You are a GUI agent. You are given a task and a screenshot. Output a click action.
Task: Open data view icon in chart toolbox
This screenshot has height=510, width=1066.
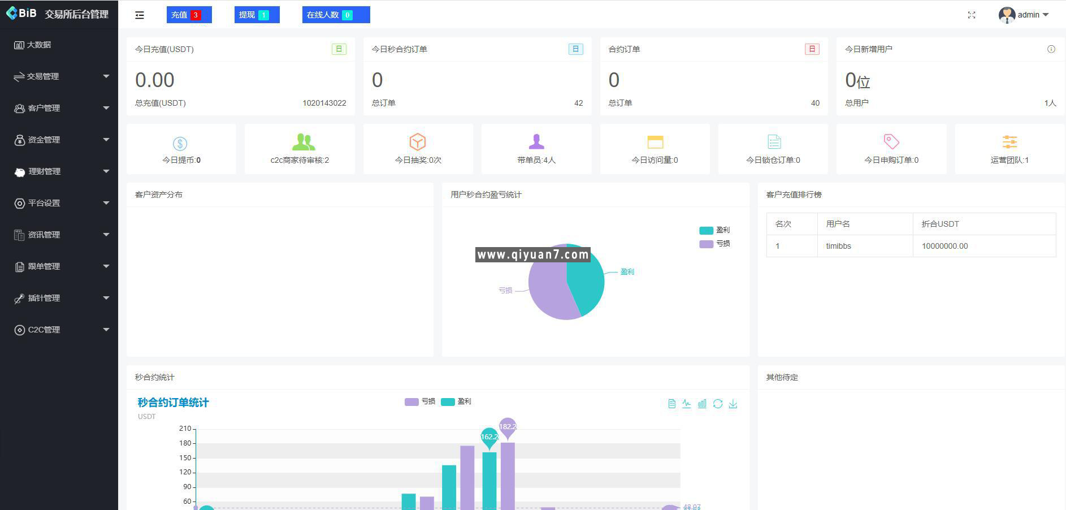pyautogui.click(x=671, y=404)
